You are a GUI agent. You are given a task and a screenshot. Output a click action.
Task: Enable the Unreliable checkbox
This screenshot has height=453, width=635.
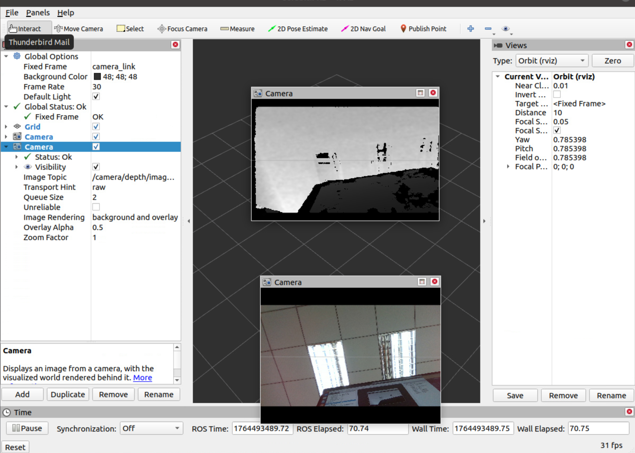click(x=96, y=207)
